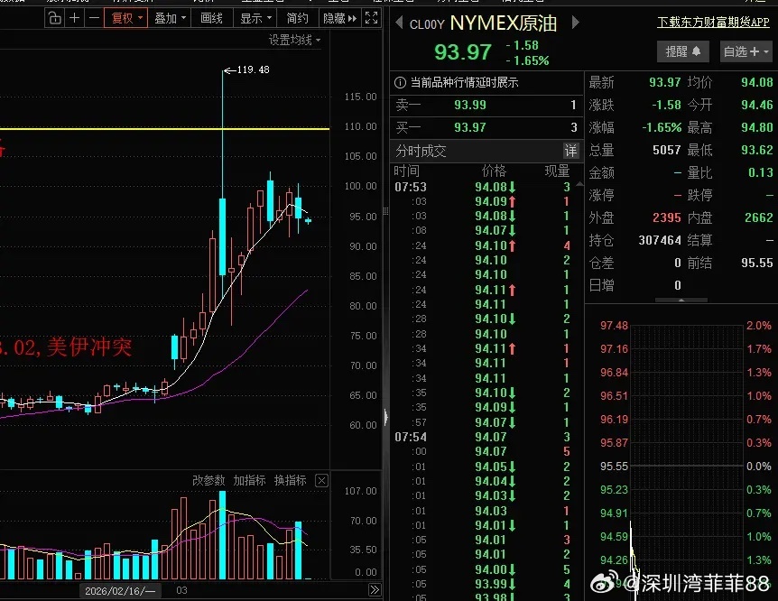The image size is (778, 601).
Task: Select the 分时成交 tick trades tab
Action: pos(422,151)
